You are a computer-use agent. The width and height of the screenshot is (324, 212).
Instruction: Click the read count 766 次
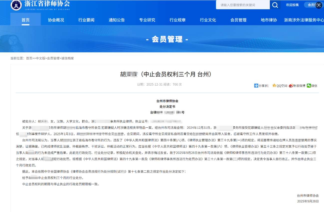pos(177,85)
